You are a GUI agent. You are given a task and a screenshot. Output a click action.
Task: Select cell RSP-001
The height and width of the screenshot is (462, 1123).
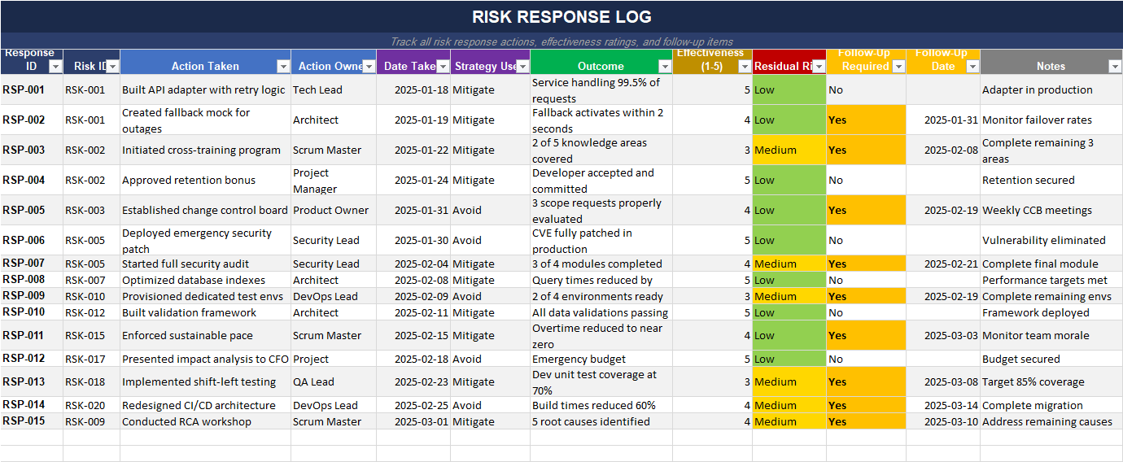pos(32,89)
